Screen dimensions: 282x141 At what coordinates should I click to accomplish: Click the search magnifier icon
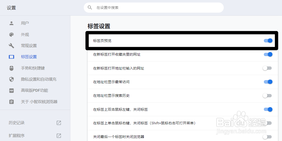90,8
